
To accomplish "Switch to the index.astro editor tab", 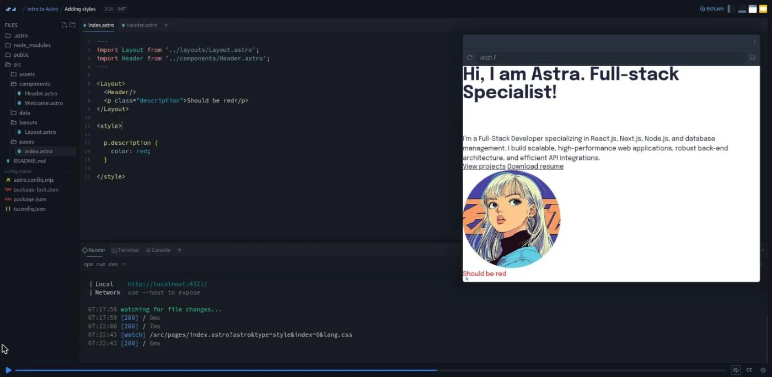I will pyautogui.click(x=99, y=25).
